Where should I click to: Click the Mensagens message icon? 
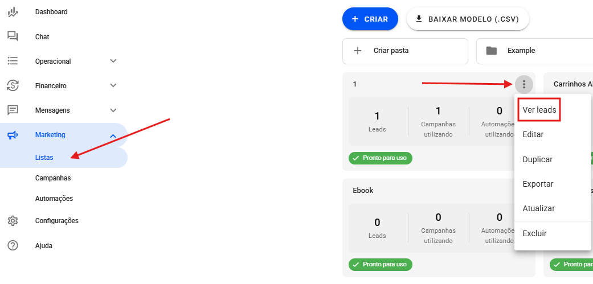click(13, 110)
